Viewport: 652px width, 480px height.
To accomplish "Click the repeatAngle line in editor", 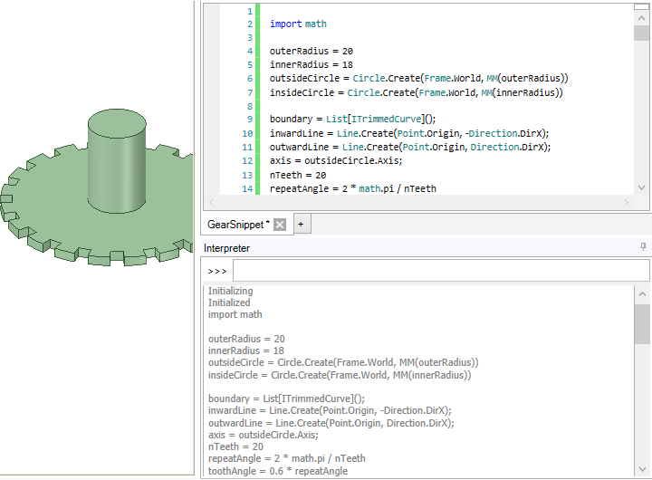I will (352, 189).
